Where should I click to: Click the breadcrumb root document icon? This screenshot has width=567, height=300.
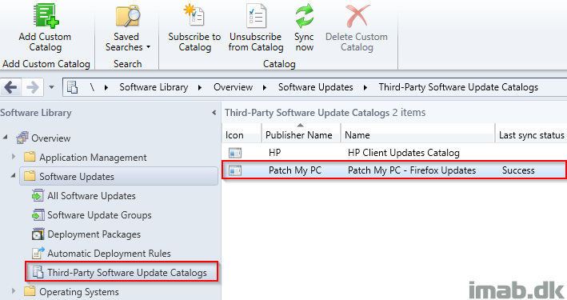(72, 87)
